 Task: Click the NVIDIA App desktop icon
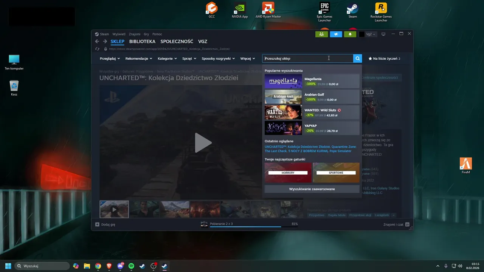pos(240,10)
